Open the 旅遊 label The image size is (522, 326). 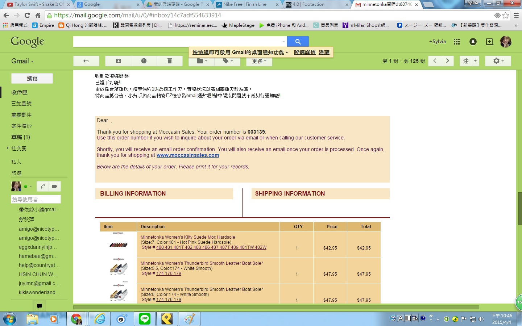point(16,173)
